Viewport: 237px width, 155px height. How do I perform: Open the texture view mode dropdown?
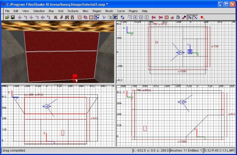tap(110, 17)
